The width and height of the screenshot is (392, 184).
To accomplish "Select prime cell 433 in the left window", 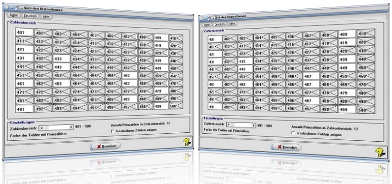I will click(61, 58).
